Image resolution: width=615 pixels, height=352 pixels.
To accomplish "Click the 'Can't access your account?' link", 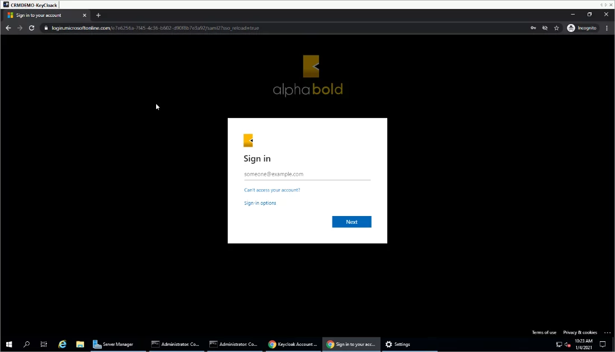I will click(x=272, y=190).
